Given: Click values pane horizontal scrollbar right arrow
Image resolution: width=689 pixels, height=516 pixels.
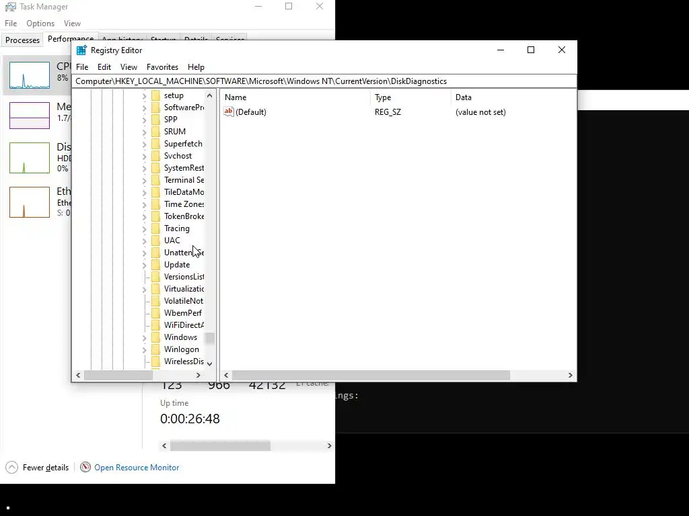Looking at the screenshot, I should [571, 375].
